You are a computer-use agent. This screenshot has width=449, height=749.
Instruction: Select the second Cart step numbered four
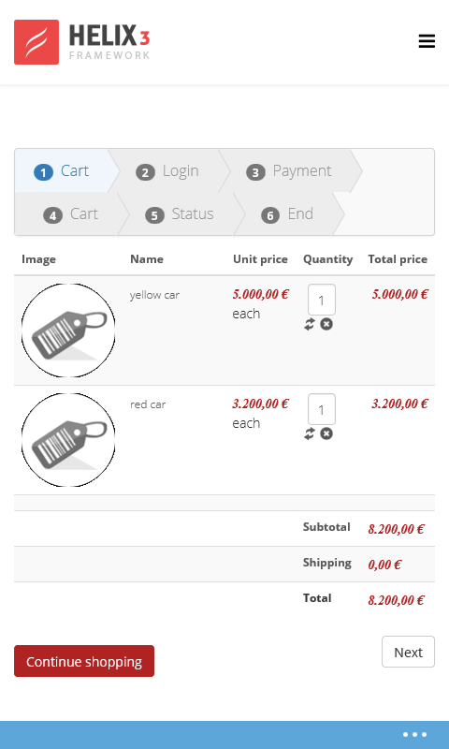click(x=70, y=214)
